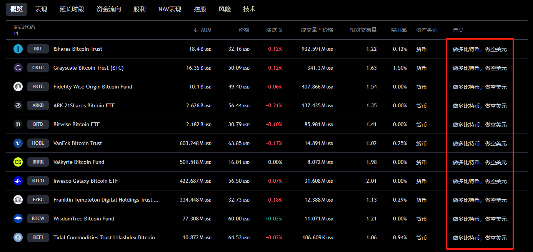The height and width of the screenshot is (252, 533).
Task: Click the 0.94% expense ratio value
Action: (400, 237)
